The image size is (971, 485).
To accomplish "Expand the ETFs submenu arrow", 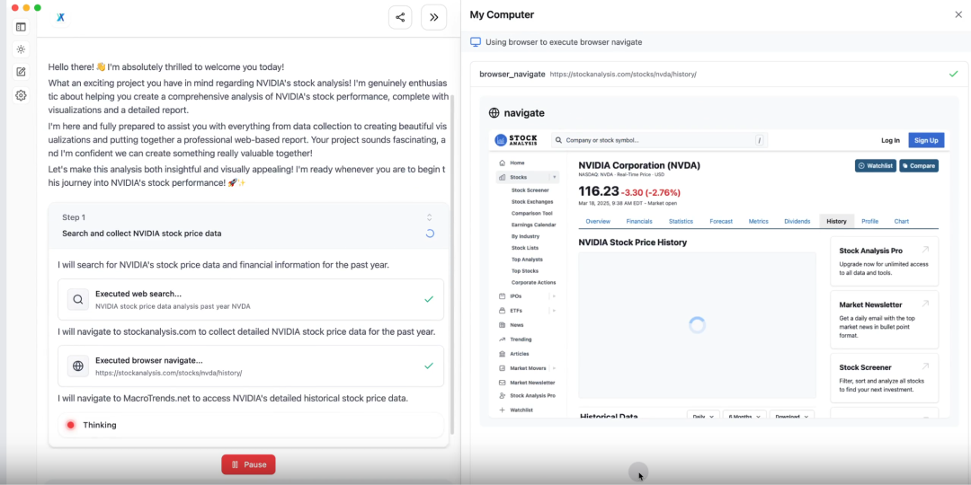I will tap(554, 311).
